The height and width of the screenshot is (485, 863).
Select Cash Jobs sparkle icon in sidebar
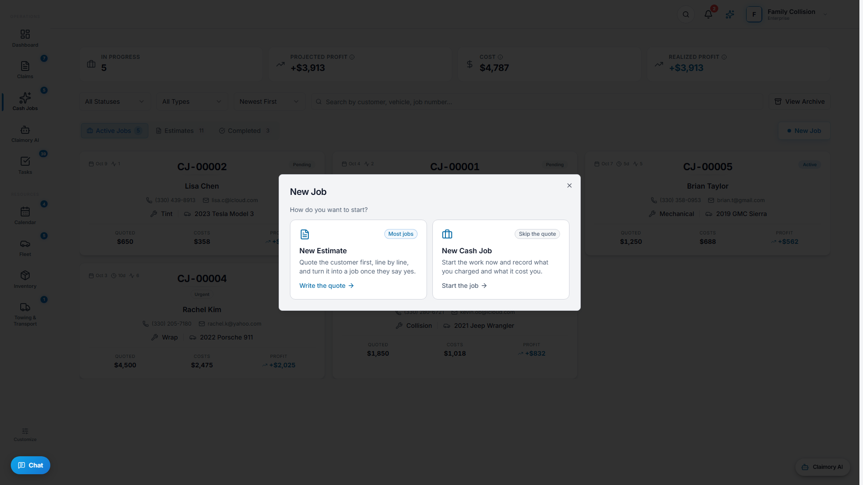[25, 98]
